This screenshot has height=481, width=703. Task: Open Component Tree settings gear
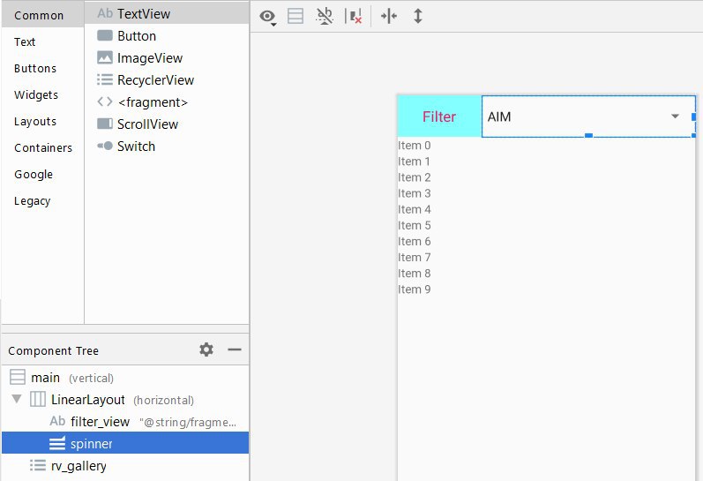(206, 349)
